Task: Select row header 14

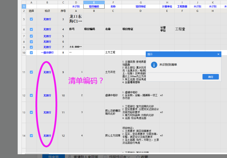Action: [x=24, y=136]
